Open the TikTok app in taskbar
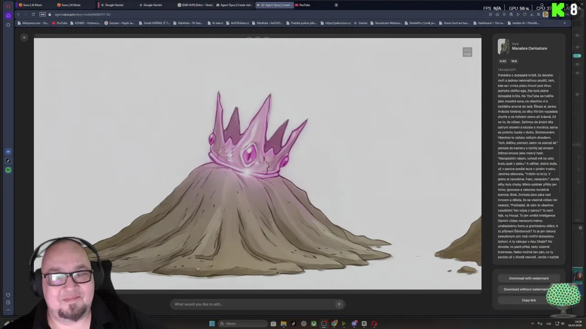The width and height of the screenshot is (586, 329). pyautogui.click(x=293, y=324)
